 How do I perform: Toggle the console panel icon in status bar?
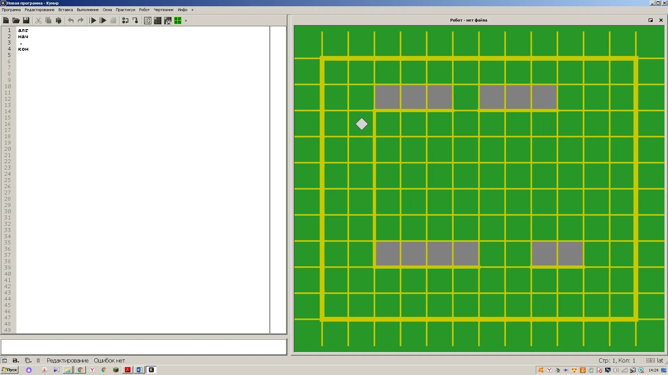(5, 360)
